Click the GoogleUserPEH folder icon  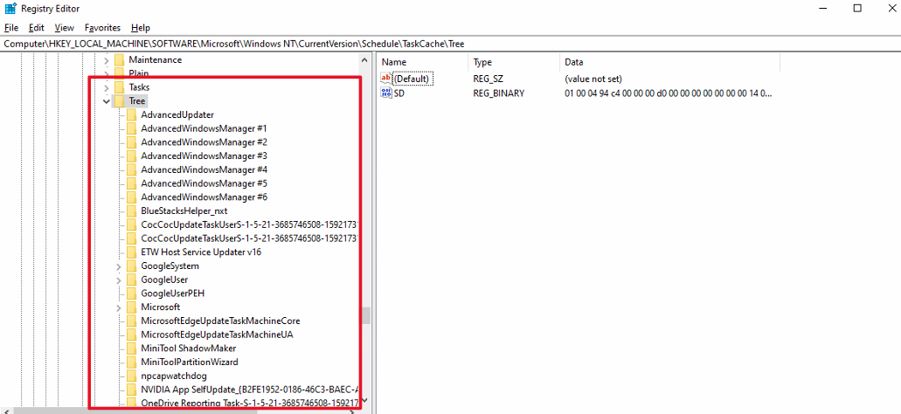pos(132,293)
